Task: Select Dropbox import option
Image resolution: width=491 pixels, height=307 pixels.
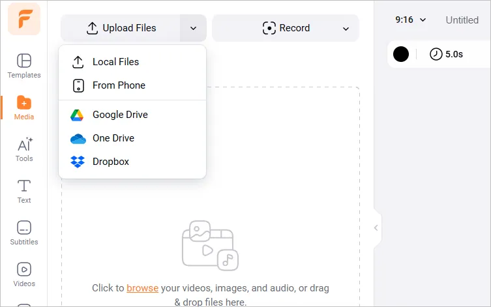Action: (x=132, y=162)
